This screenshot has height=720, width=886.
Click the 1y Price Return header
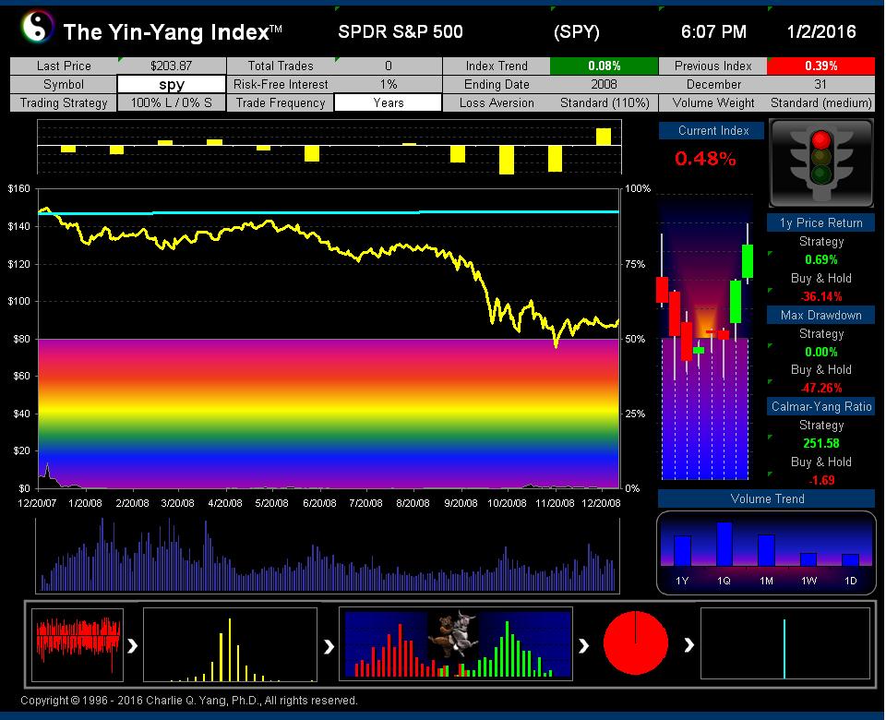820,222
